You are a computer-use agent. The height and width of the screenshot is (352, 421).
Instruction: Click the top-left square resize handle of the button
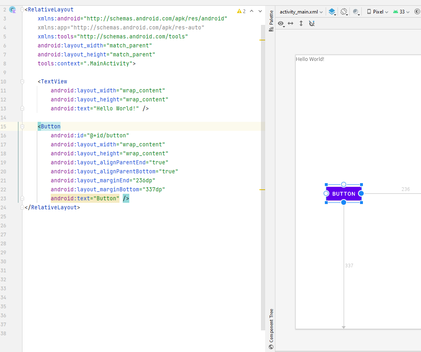(326, 185)
